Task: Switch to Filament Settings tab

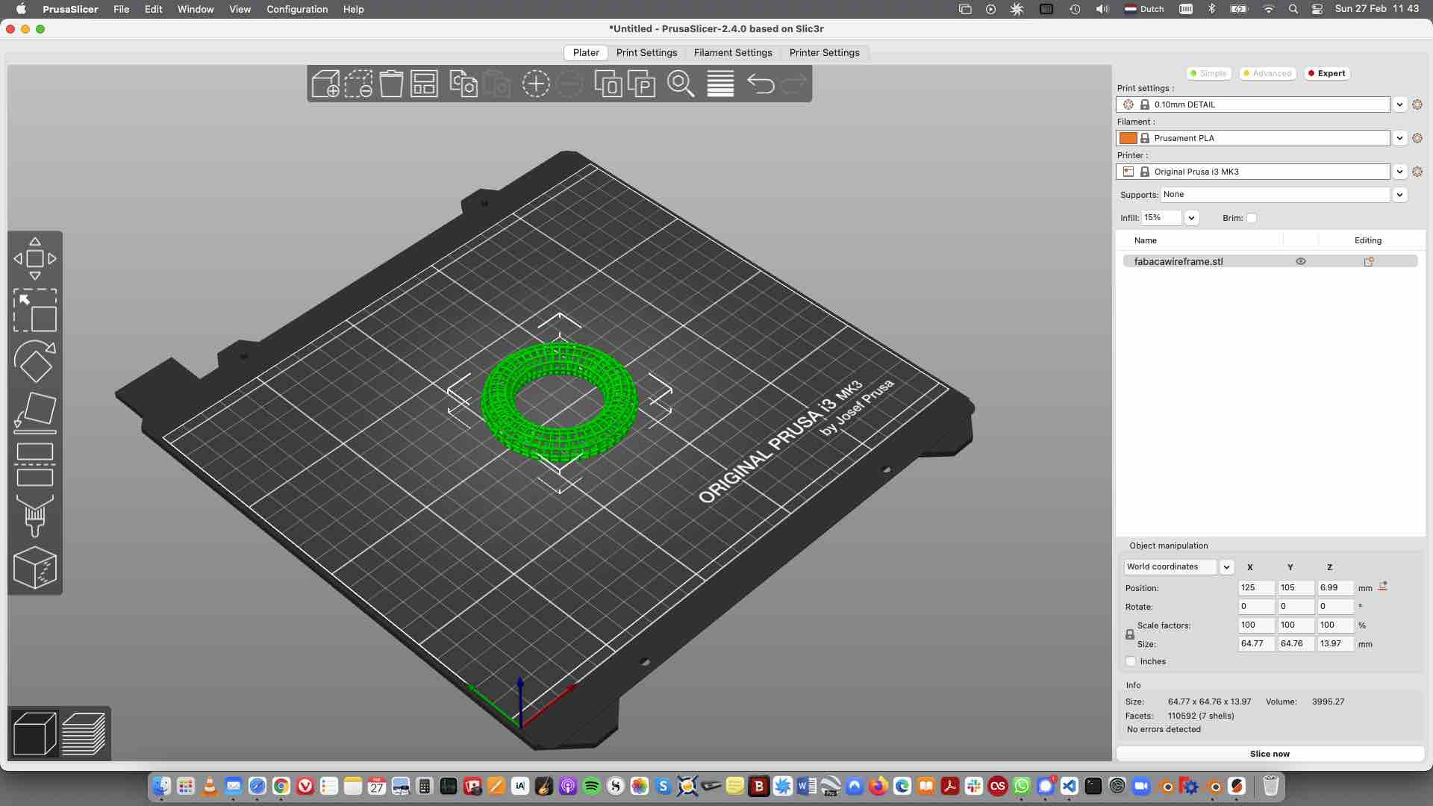Action: coord(732,52)
